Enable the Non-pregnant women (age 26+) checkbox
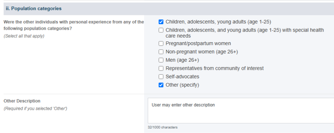 [x=161, y=52]
